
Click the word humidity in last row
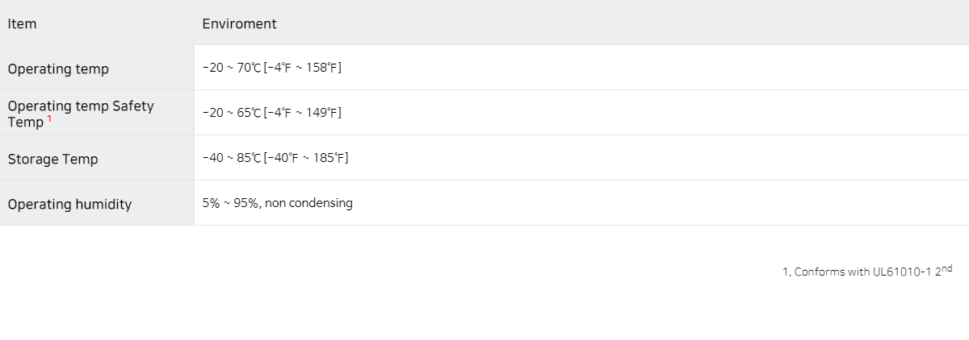click(x=102, y=205)
